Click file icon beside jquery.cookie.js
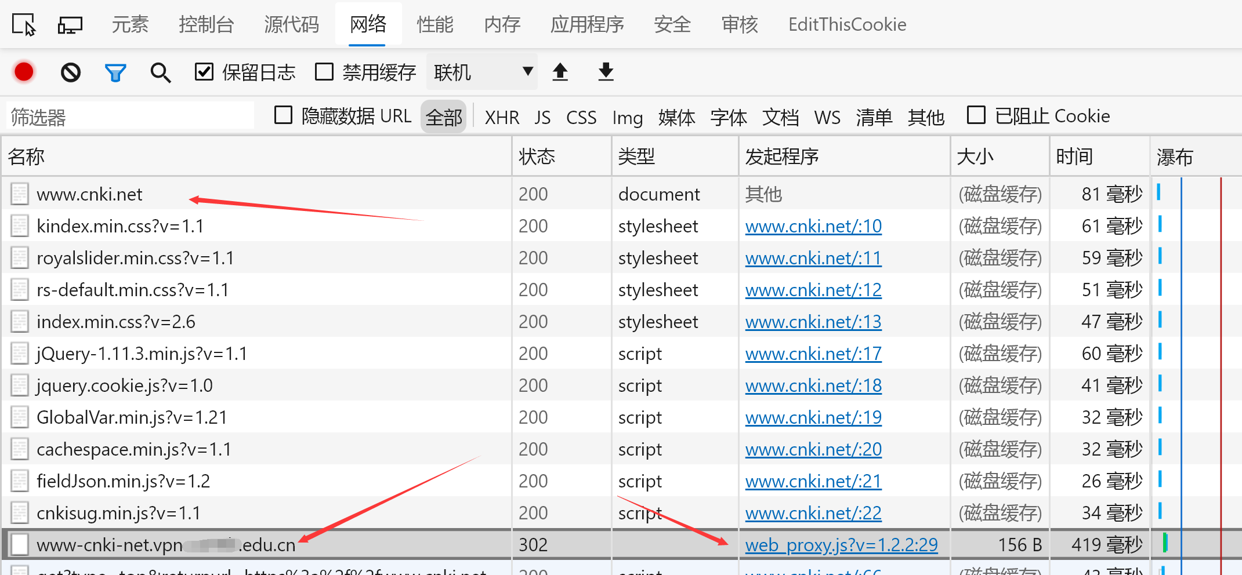Image resolution: width=1242 pixels, height=575 pixels. click(x=20, y=385)
